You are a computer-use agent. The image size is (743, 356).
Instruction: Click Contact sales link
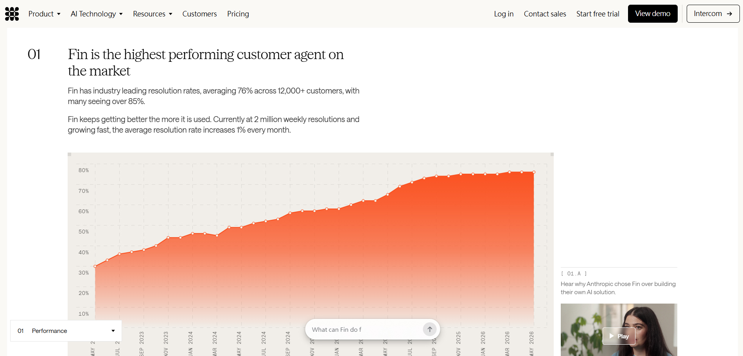point(545,14)
